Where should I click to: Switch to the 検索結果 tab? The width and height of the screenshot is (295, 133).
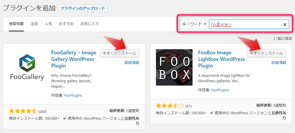[16, 24]
